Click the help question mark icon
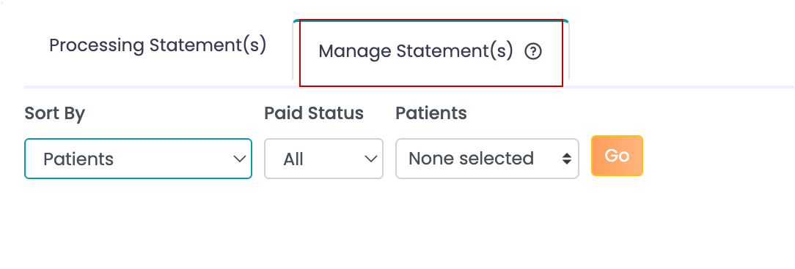The height and width of the screenshot is (269, 795). [533, 52]
